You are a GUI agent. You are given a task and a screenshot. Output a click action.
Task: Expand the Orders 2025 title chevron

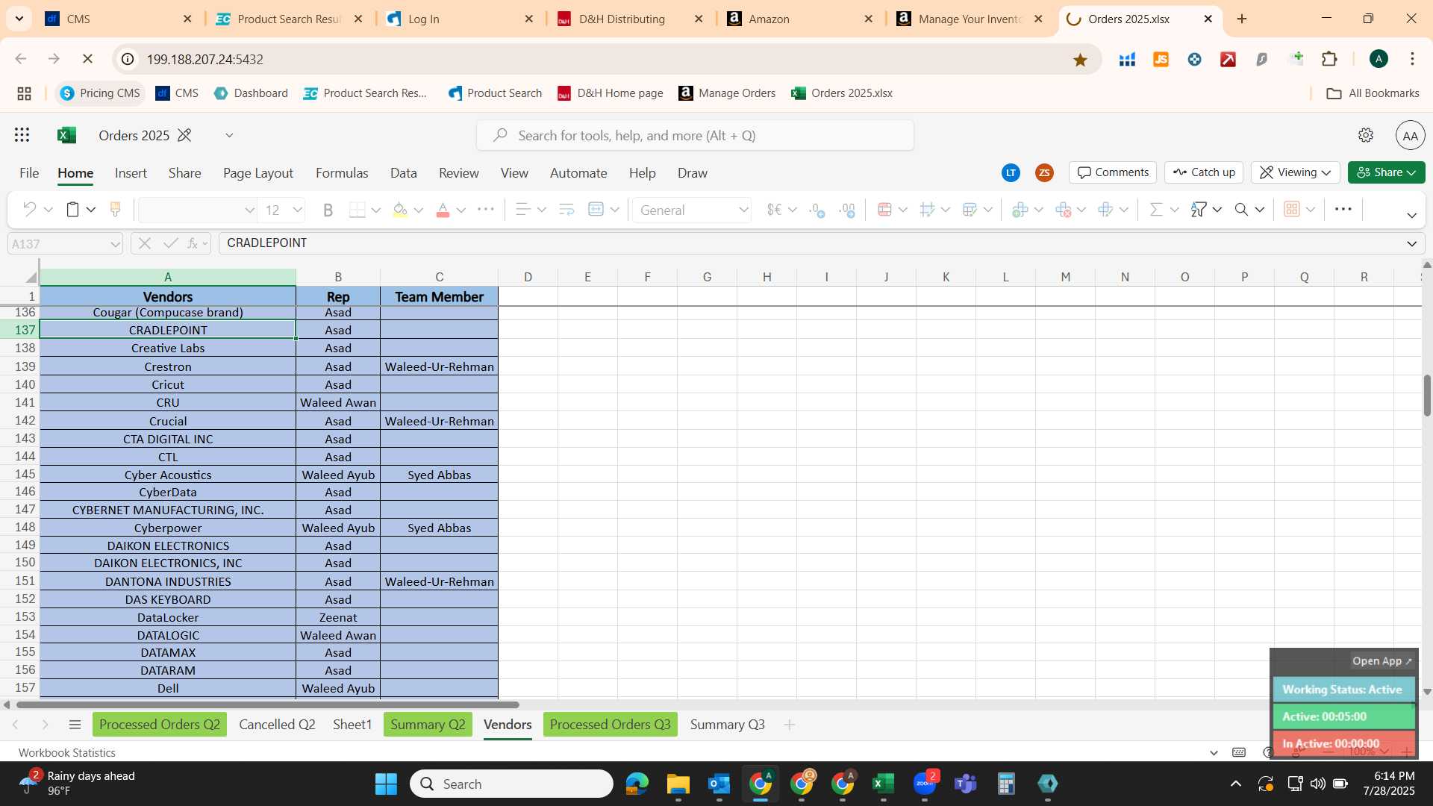(x=229, y=135)
